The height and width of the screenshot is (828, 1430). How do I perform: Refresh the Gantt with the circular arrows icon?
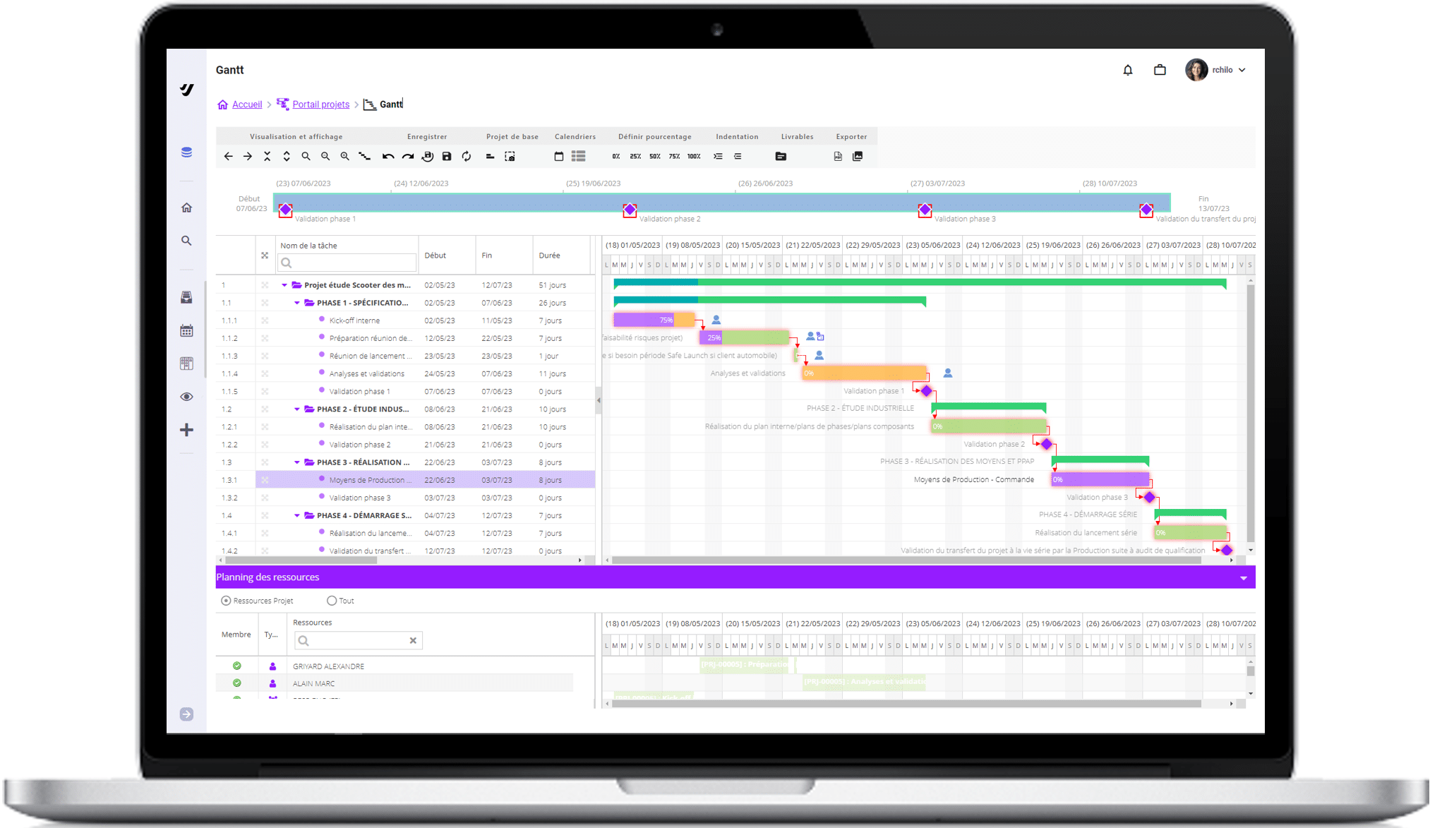(467, 157)
